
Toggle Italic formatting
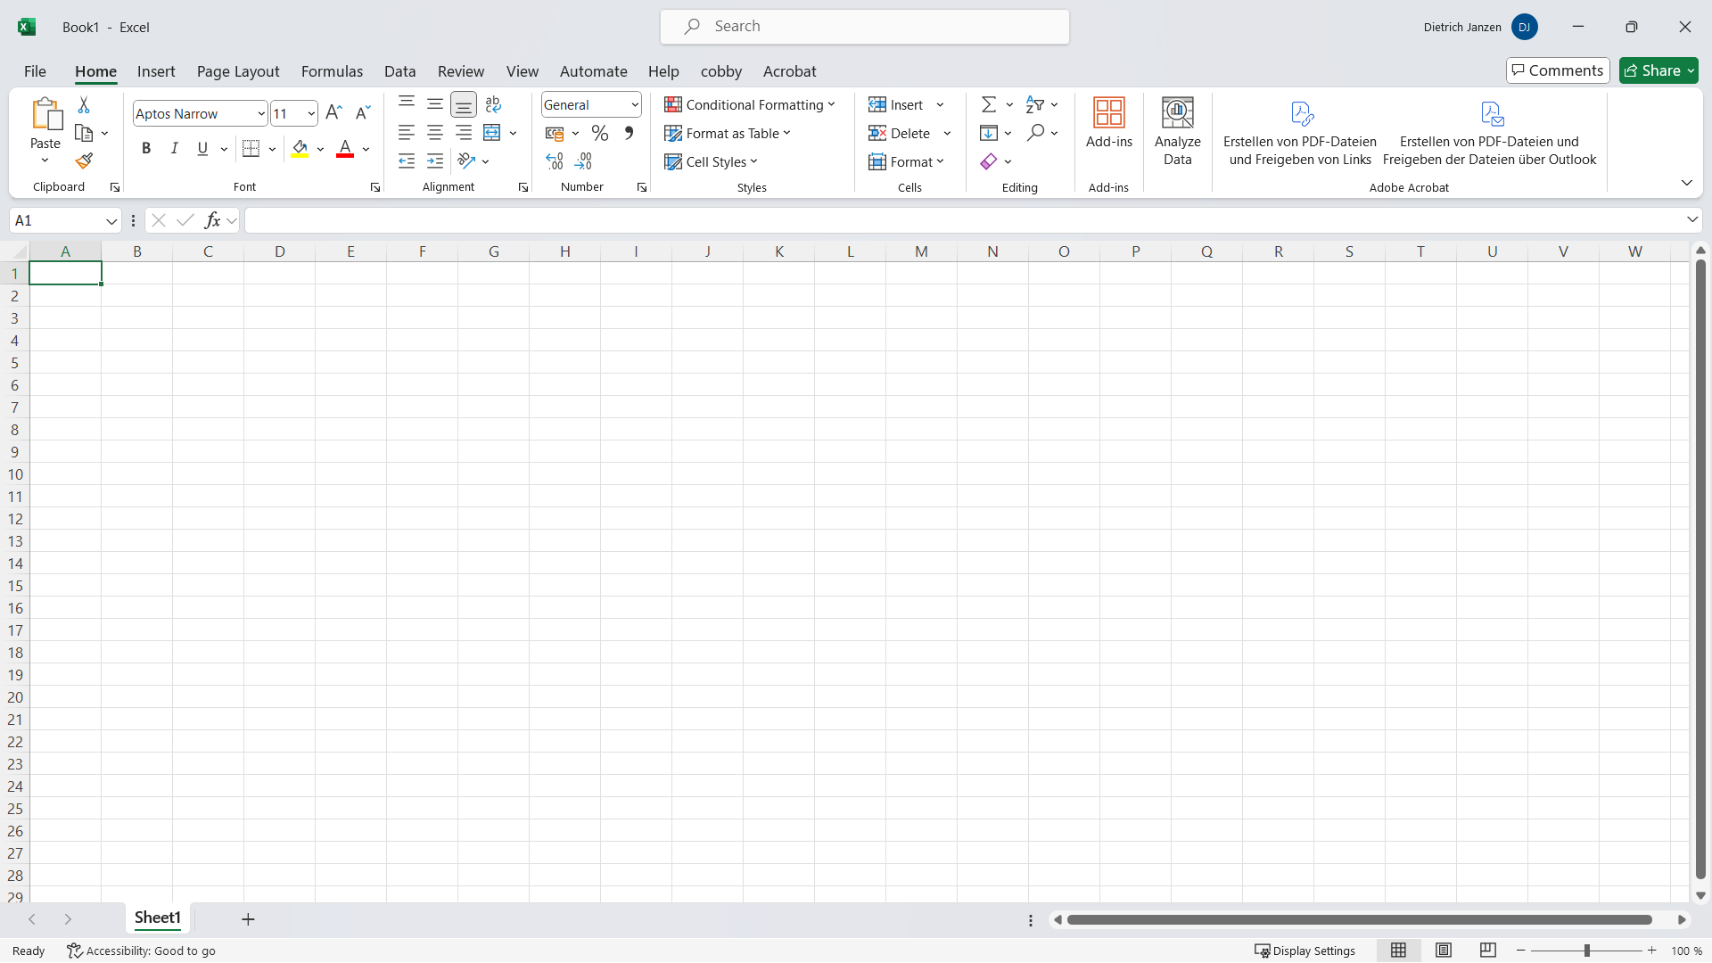[x=175, y=149]
